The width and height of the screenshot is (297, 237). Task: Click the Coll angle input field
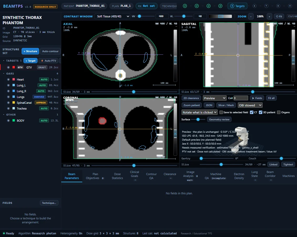click(x=241, y=98)
